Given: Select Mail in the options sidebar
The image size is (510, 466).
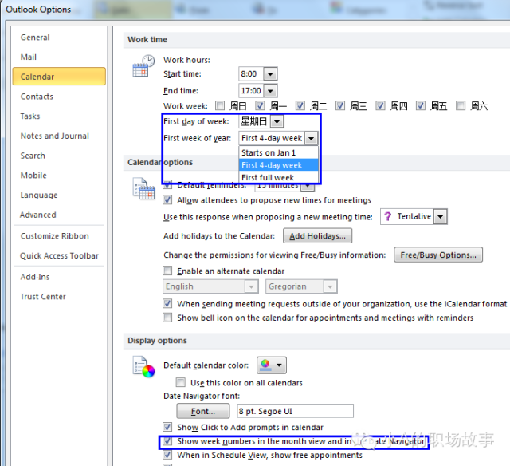Looking at the screenshot, I should click(x=29, y=57).
